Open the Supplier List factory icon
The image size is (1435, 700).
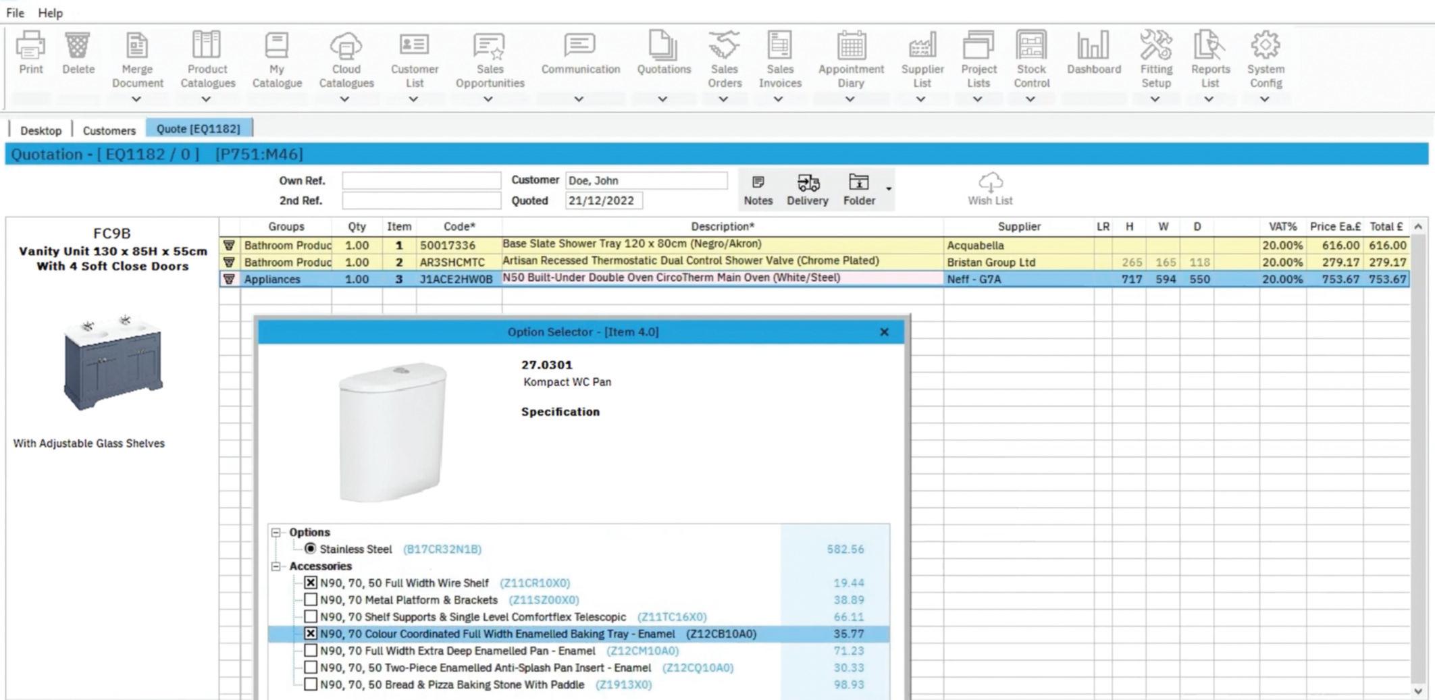pyautogui.click(x=922, y=45)
